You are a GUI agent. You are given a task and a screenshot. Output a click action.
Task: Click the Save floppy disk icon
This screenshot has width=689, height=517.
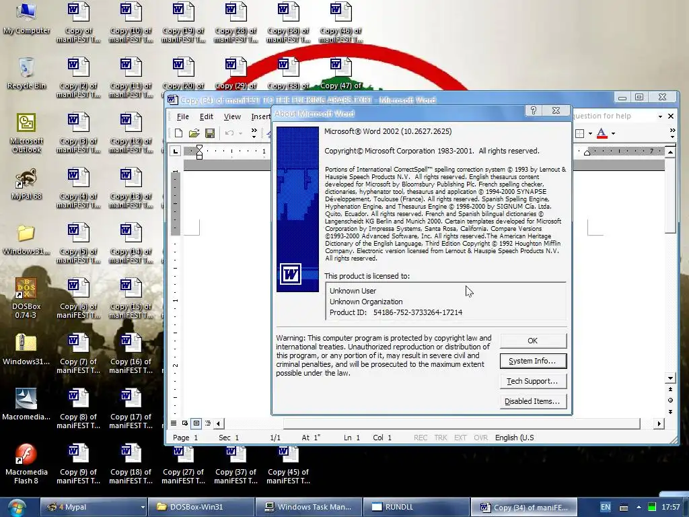210,133
